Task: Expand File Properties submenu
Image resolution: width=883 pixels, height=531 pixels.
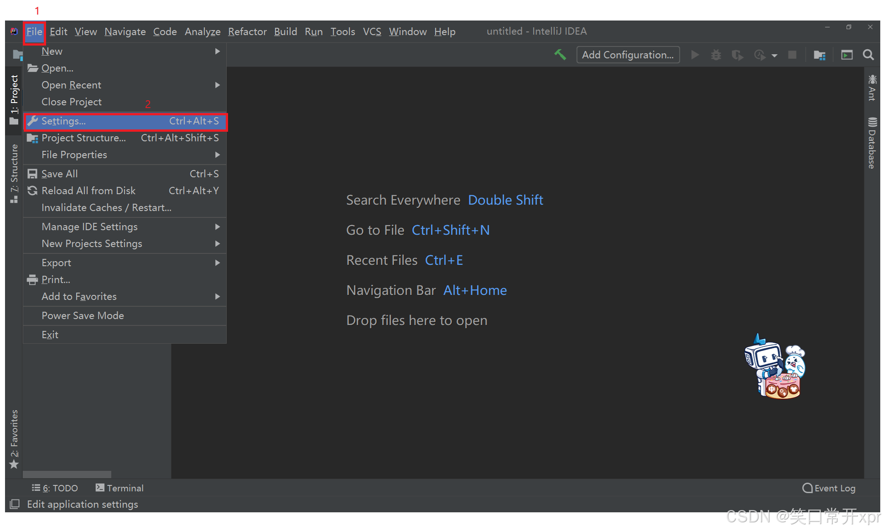Action: click(x=125, y=155)
